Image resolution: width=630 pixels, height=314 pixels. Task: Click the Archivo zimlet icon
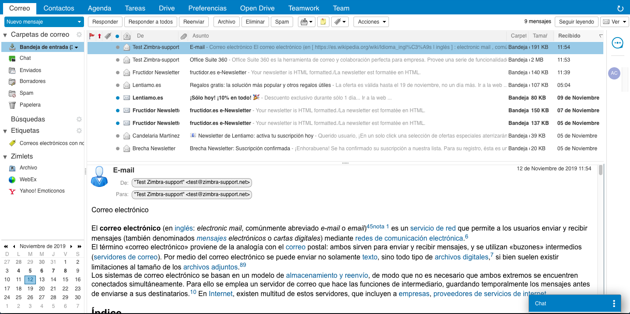pyautogui.click(x=12, y=168)
